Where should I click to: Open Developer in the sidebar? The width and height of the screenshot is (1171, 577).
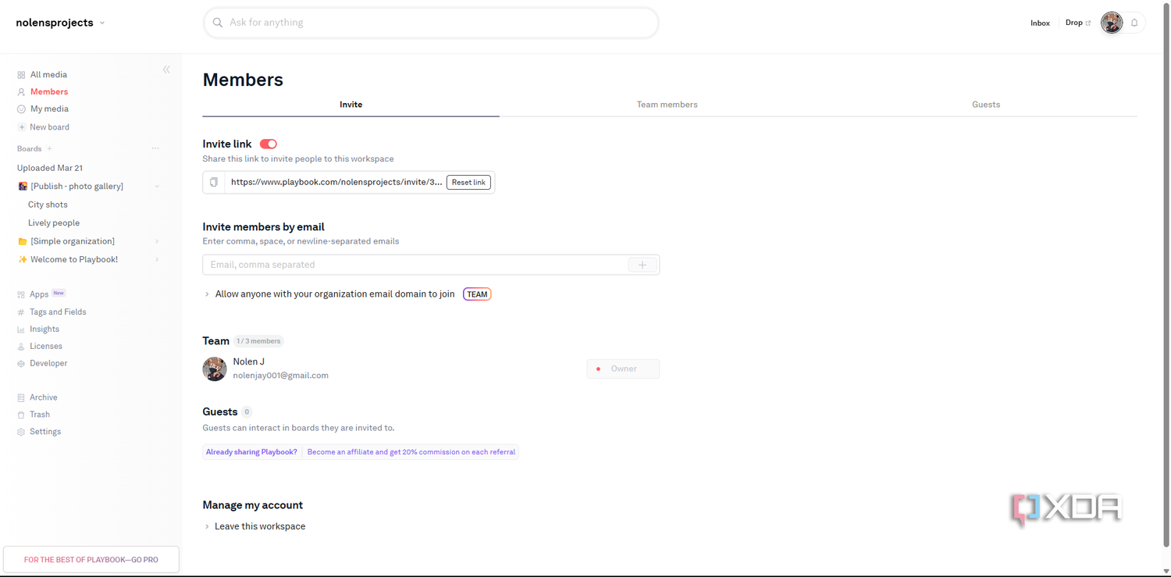tap(48, 364)
